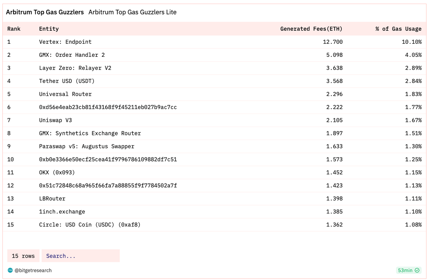Click the 0xd56e4eab23cb81f address cell
The width and height of the screenshot is (428, 280).
click(108, 107)
